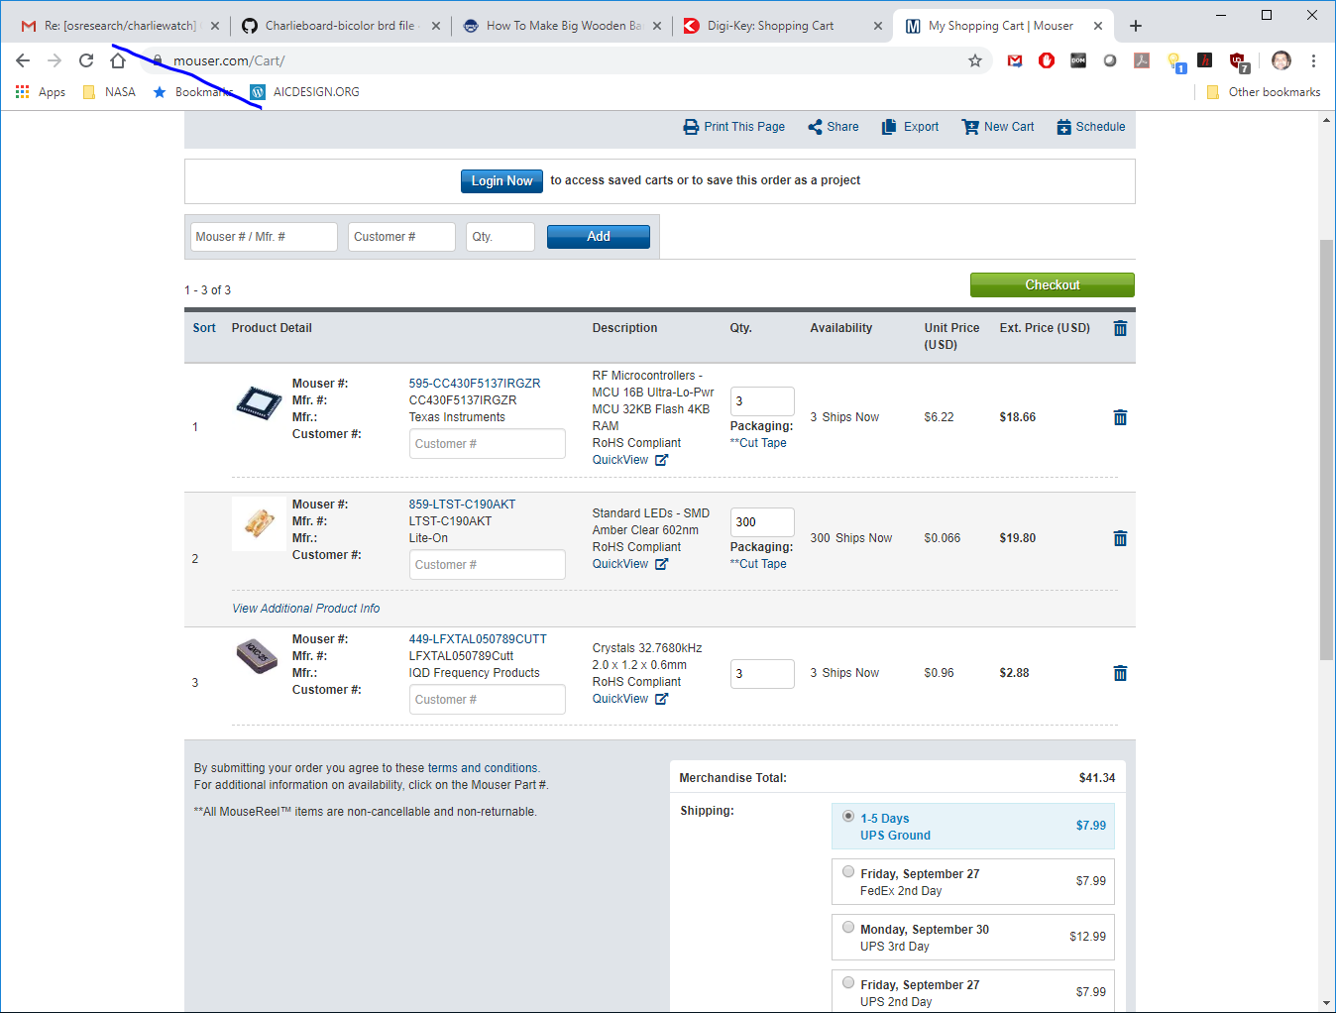Viewport: 1336px width, 1013px height.
Task: Click the Gmail extension icon in the toolbar
Action: 1015,60
